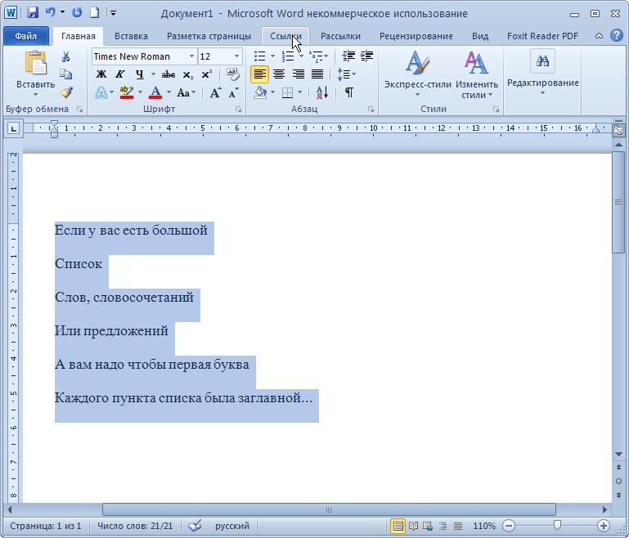Open Word help question mark
The image size is (629, 538).
click(x=616, y=36)
